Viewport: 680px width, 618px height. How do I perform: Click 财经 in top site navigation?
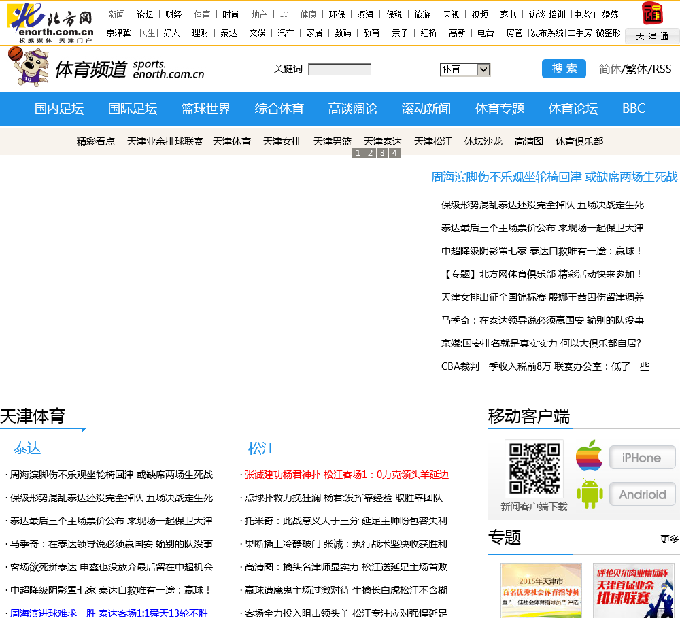pos(173,15)
